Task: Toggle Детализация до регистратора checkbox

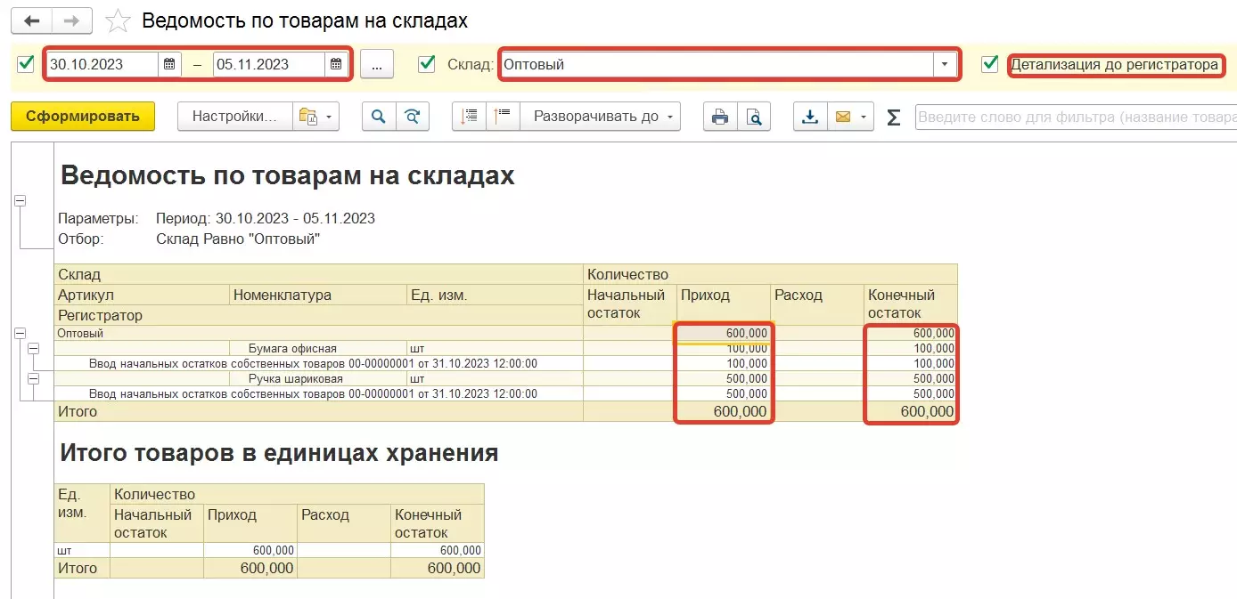Action: click(x=989, y=63)
